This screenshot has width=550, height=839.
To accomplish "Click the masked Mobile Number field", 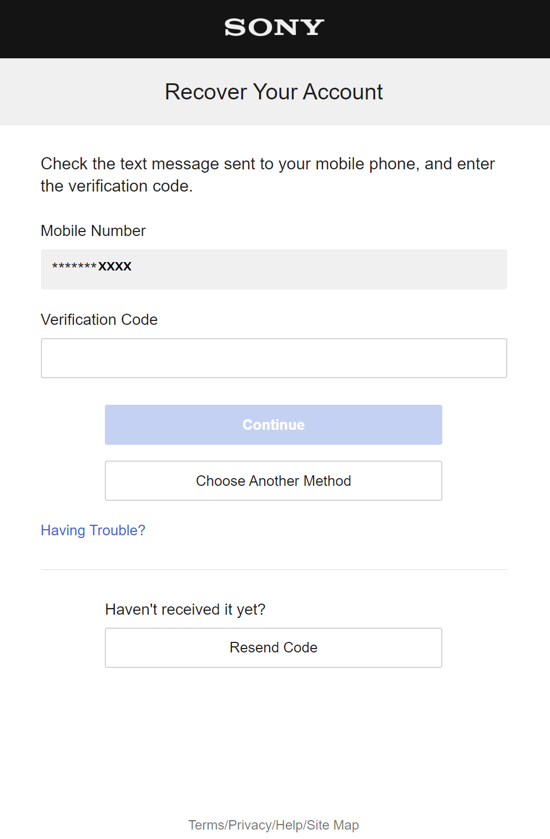I will pyautogui.click(x=274, y=269).
